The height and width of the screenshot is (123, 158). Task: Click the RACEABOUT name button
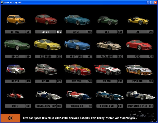coord(107,56)
